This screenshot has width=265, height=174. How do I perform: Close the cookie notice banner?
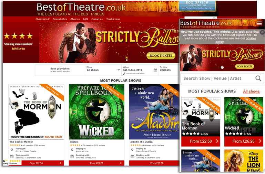262,32
